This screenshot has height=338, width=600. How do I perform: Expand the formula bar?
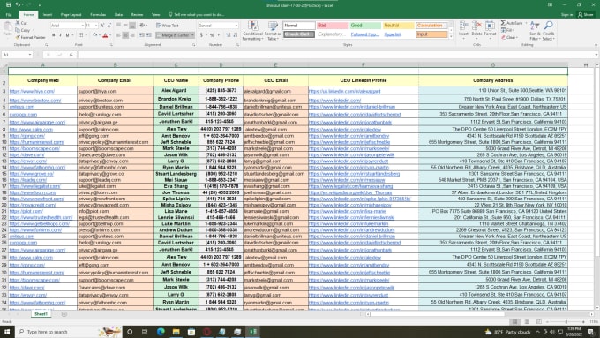pos(596,55)
